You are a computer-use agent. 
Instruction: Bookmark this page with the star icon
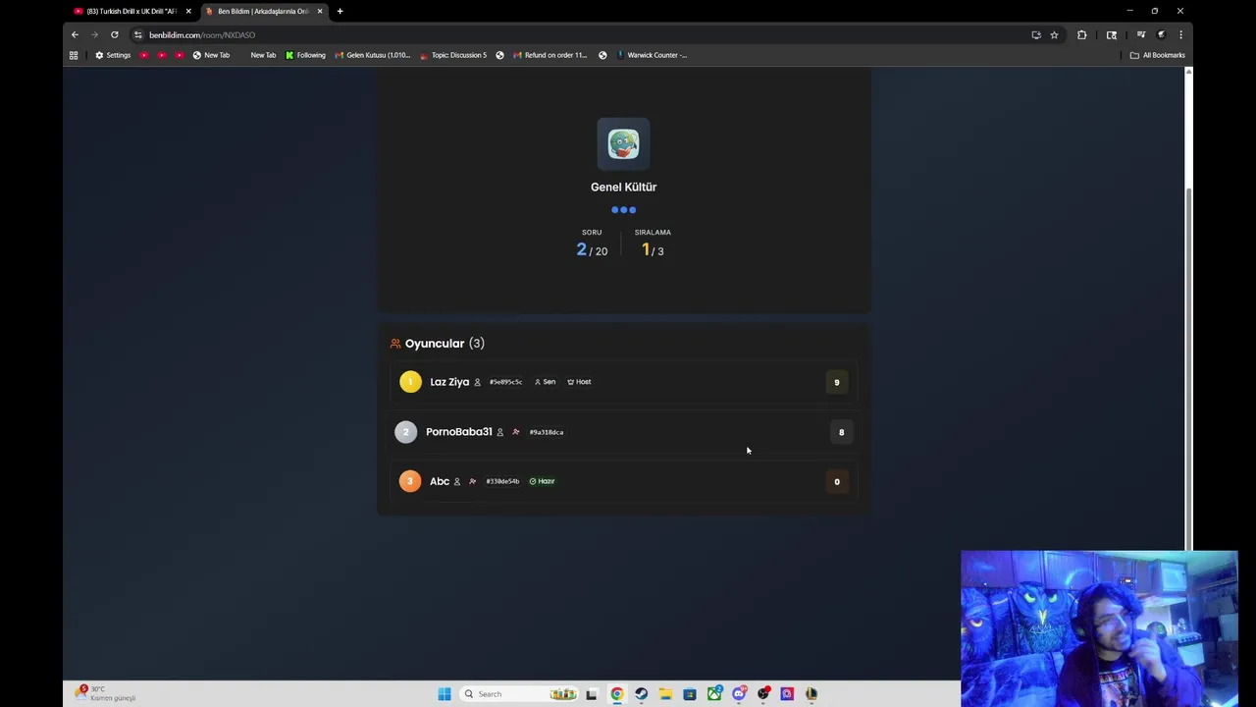[x=1054, y=34]
